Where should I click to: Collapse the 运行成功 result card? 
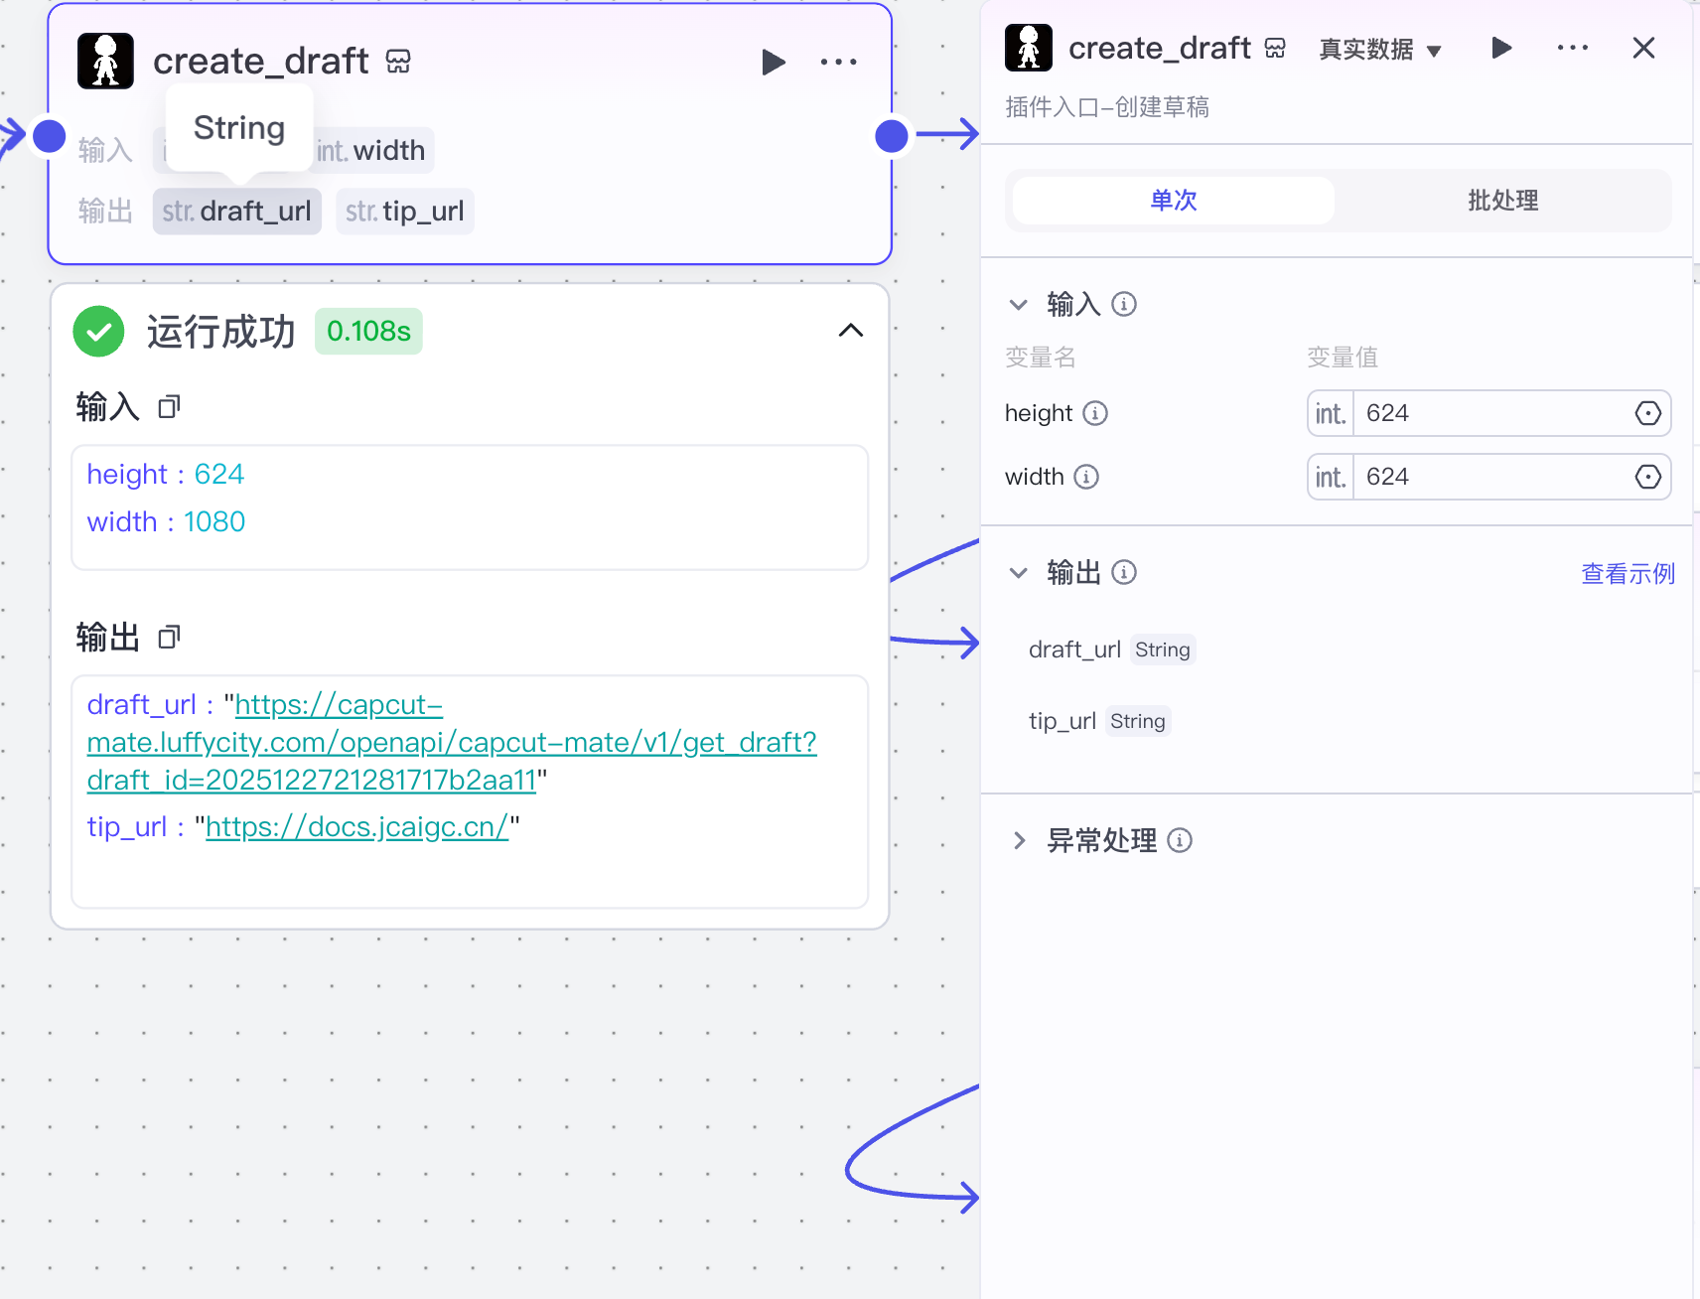(x=850, y=331)
